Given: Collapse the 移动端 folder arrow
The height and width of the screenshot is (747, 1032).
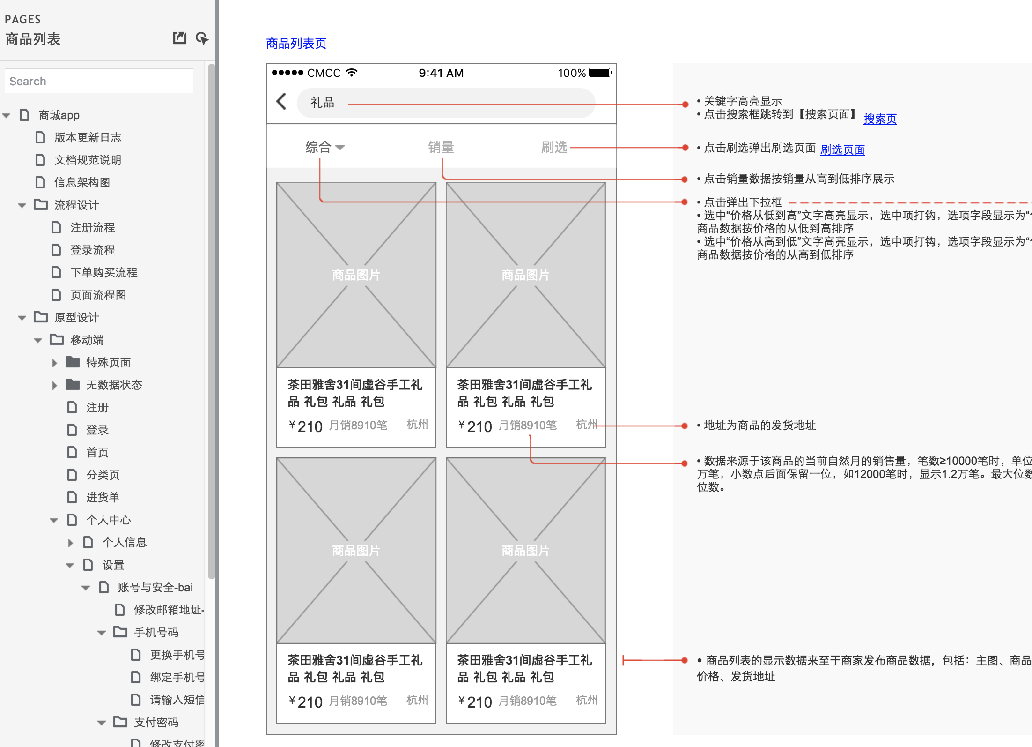Looking at the screenshot, I should 38,340.
